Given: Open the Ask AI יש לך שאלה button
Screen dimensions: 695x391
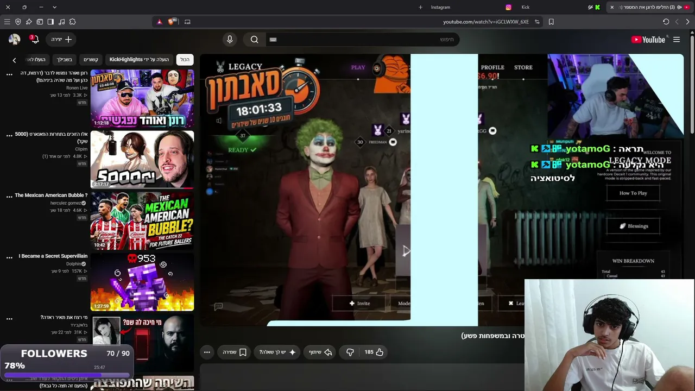Looking at the screenshot, I should click(x=277, y=352).
